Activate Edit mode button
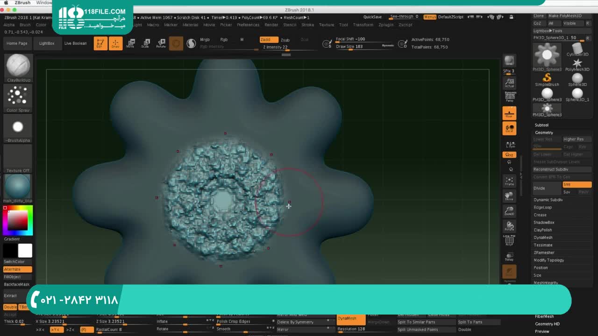Screen dimensions: 598x336 [x=100, y=43]
